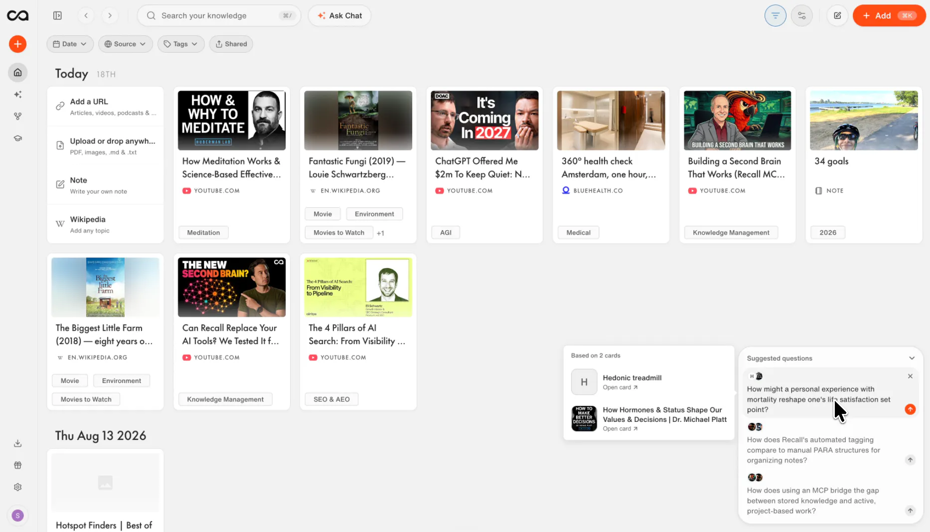This screenshot has width=930, height=532.
Task: Open ChatGPT Offered Me $2m card title
Action: coord(483,168)
